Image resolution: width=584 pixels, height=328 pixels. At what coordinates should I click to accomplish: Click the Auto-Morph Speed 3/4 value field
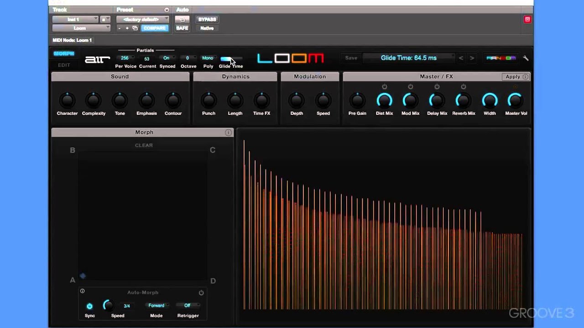pos(127,306)
